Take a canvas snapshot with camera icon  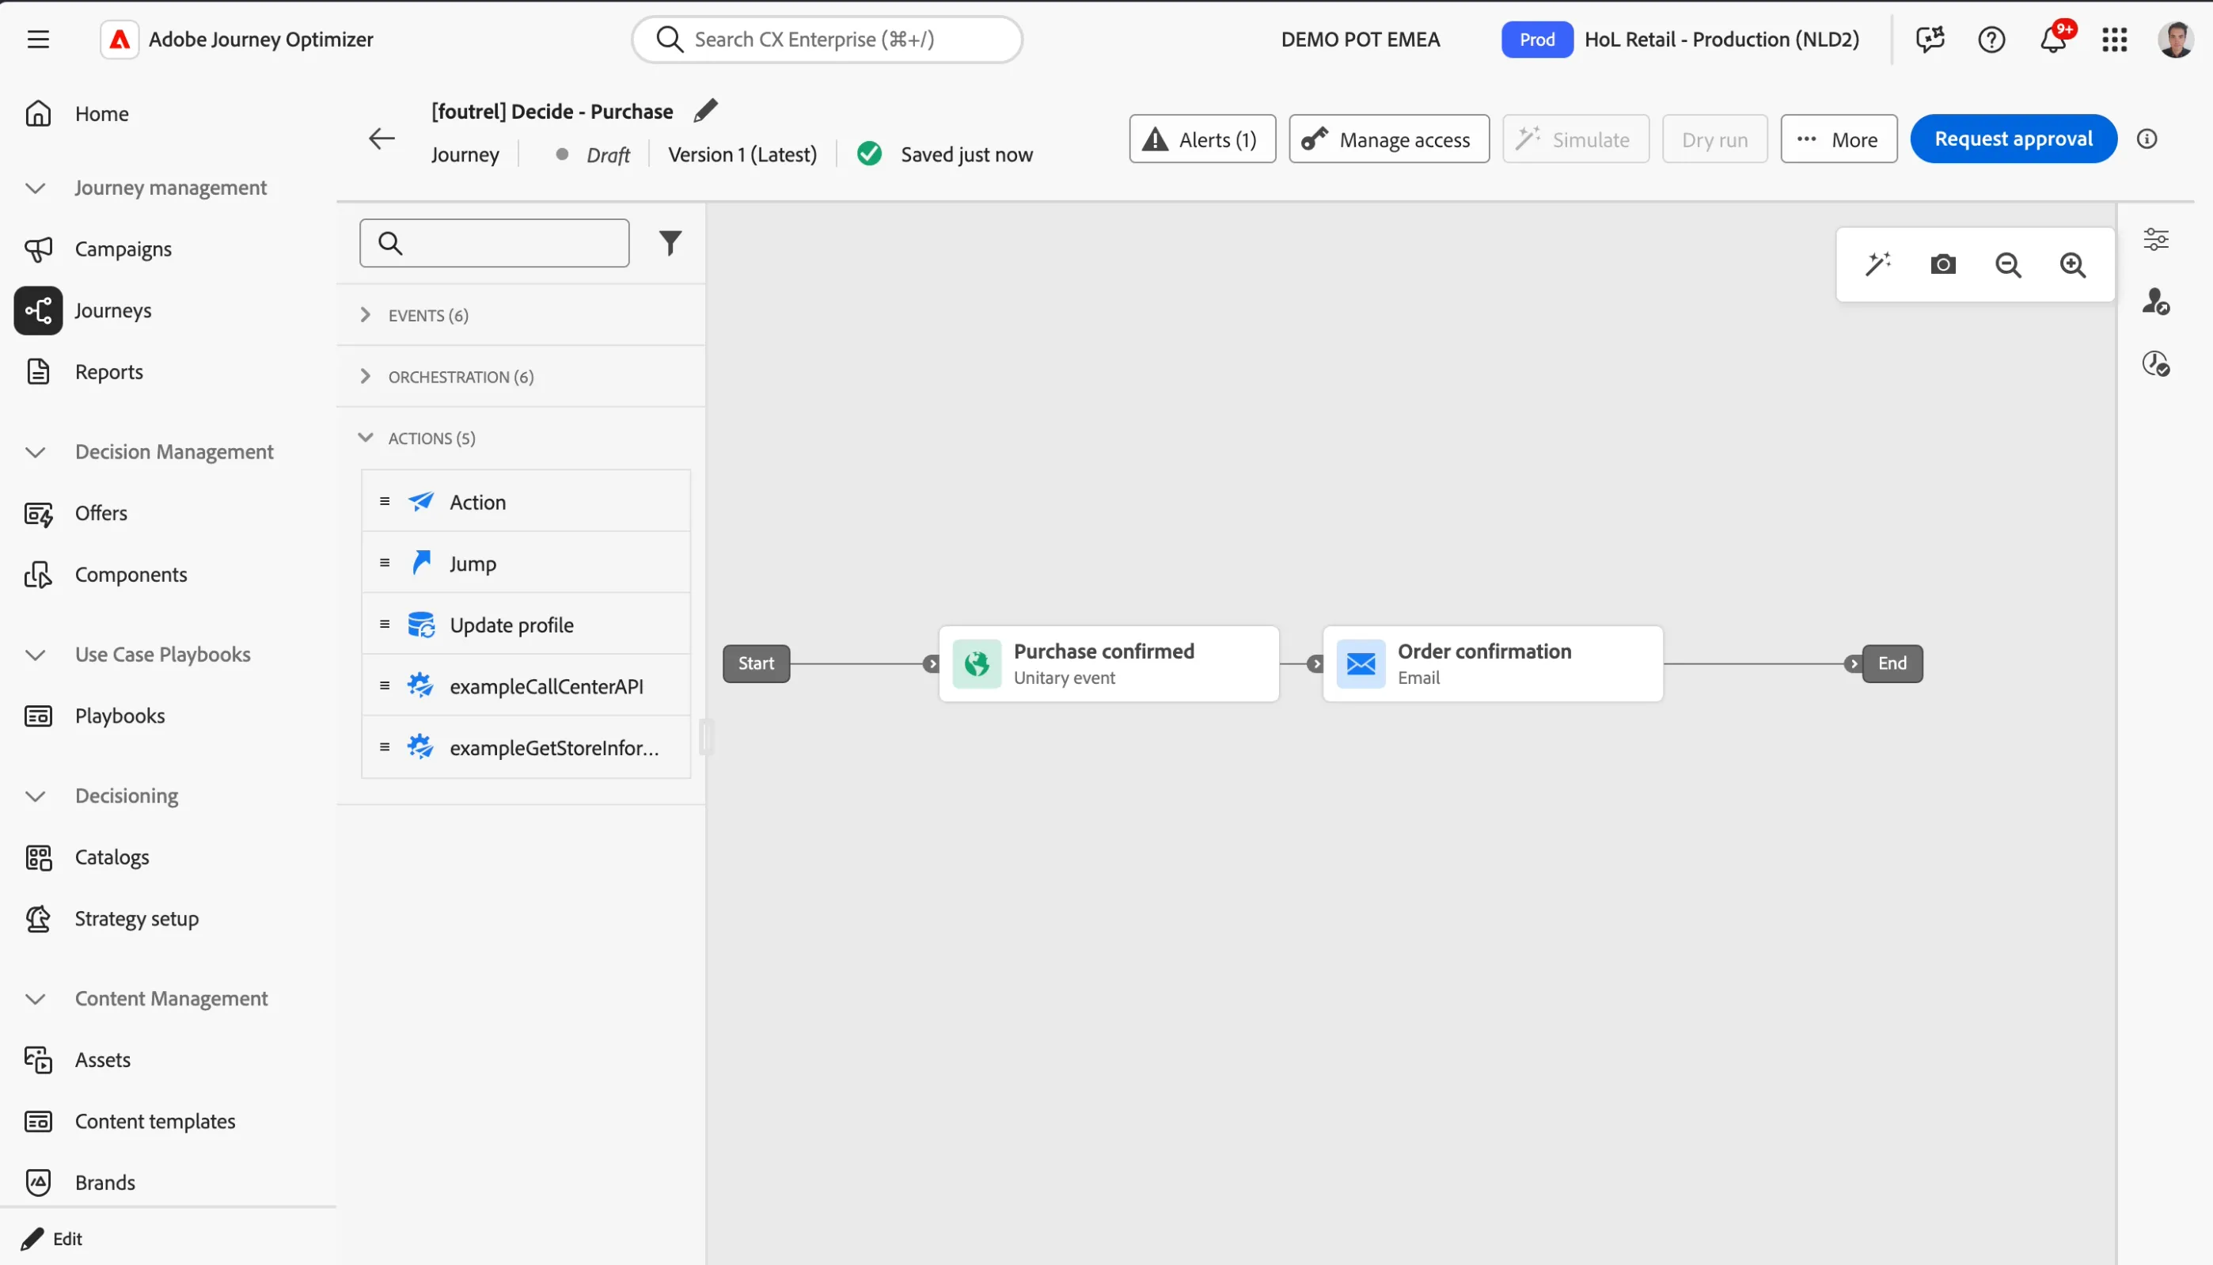pos(1943,264)
